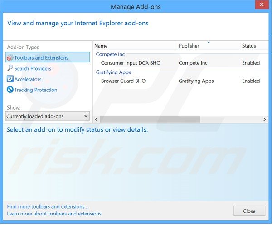Click Enabled status of Consumer Input DCA BHO
This screenshot has height=225, width=272.
[251, 63]
